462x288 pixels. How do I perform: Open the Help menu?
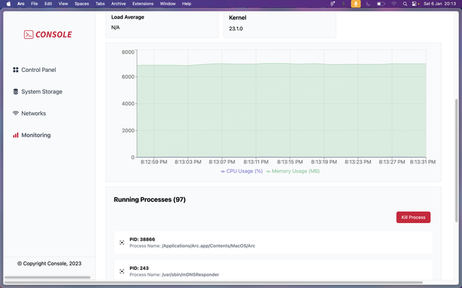[186, 4]
